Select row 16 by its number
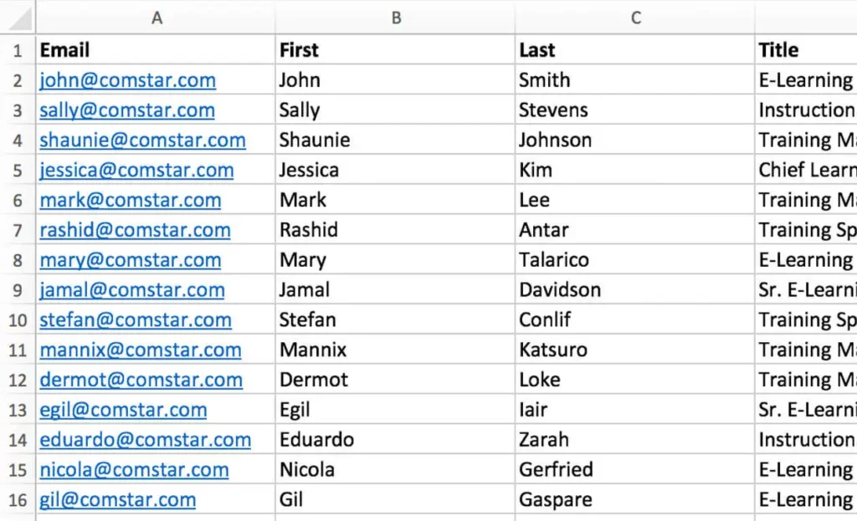 click(x=18, y=500)
